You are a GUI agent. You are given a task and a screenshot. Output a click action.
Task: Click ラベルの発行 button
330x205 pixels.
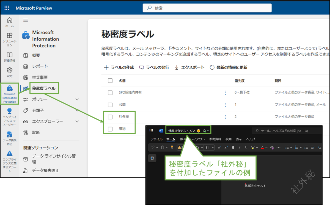click(x=154, y=67)
